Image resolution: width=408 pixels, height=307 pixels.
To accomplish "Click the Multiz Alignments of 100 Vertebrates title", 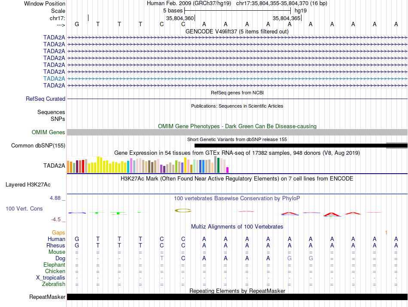I will [x=237, y=226].
